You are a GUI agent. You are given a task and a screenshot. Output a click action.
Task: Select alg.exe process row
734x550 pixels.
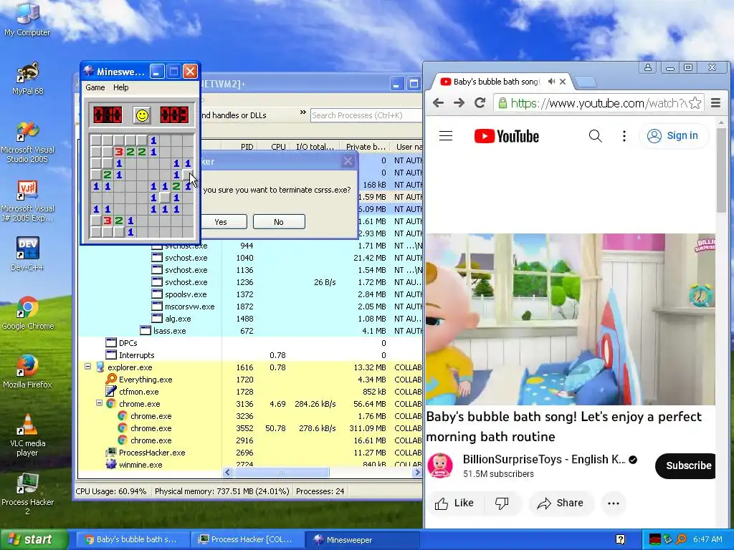pyautogui.click(x=250, y=319)
